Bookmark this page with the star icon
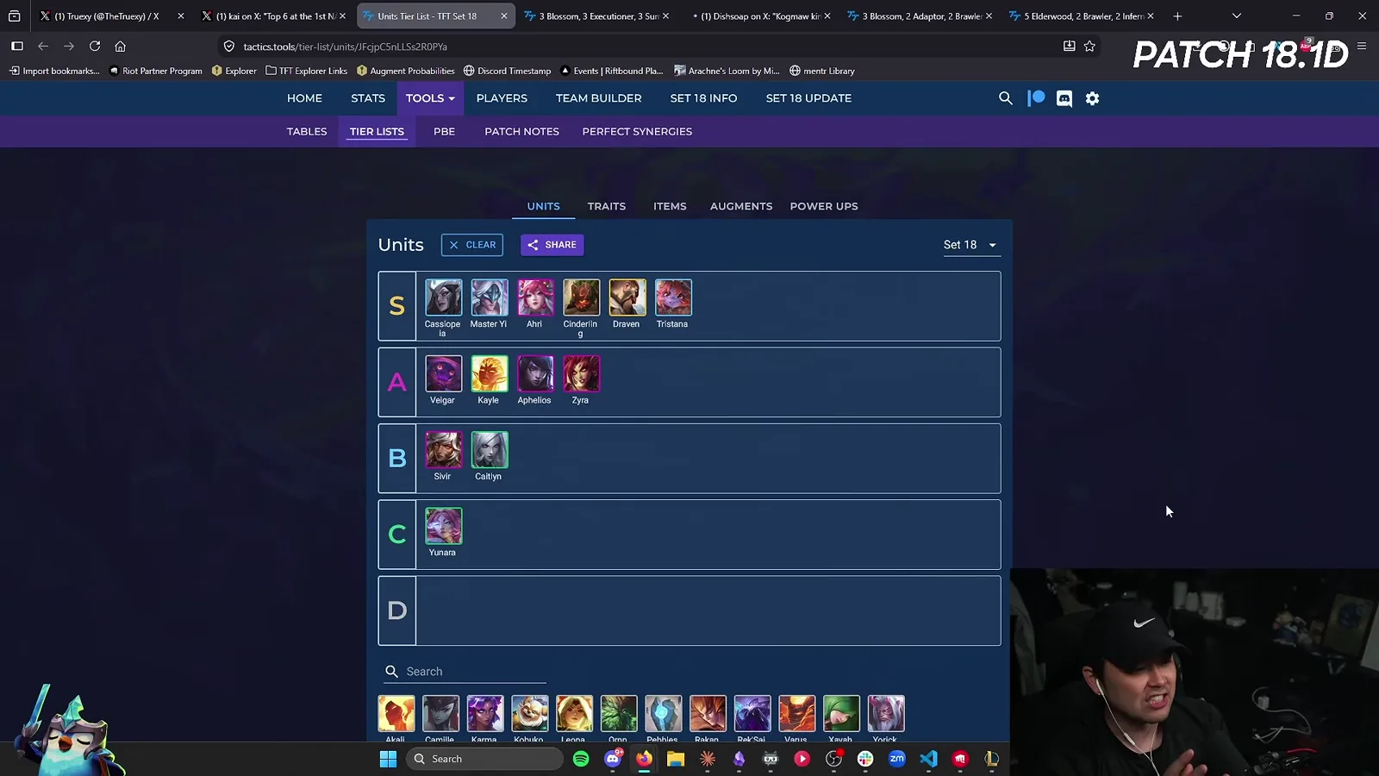1379x776 pixels. click(x=1089, y=47)
